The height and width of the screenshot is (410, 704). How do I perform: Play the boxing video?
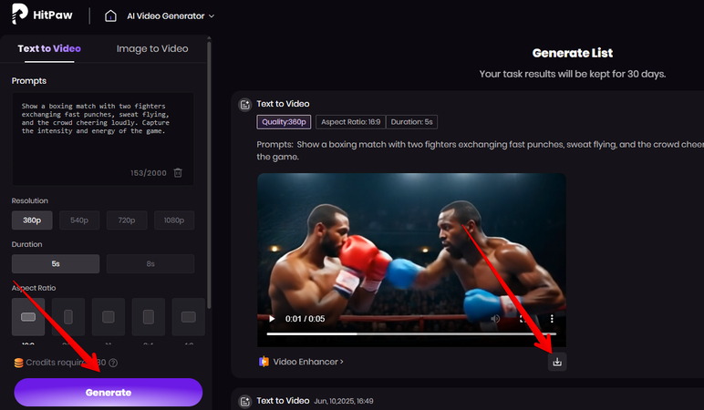pos(272,319)
